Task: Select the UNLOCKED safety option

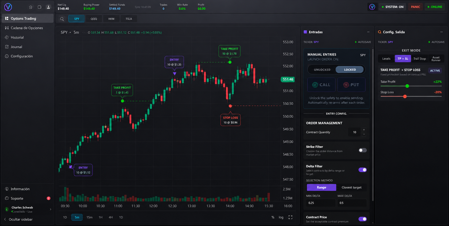Action: click(x=322, y=70)
